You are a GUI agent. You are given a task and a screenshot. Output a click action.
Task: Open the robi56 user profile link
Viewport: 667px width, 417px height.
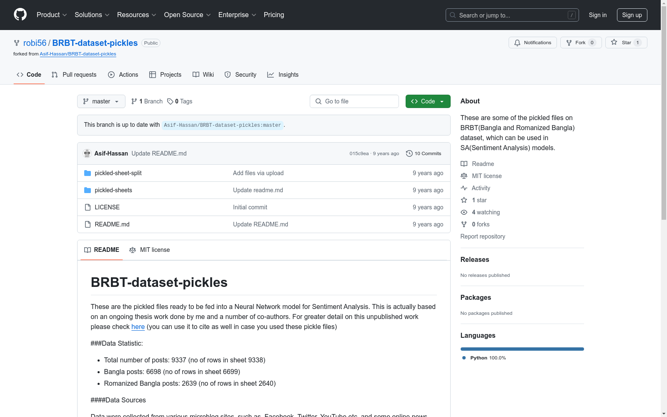(35, 43)
